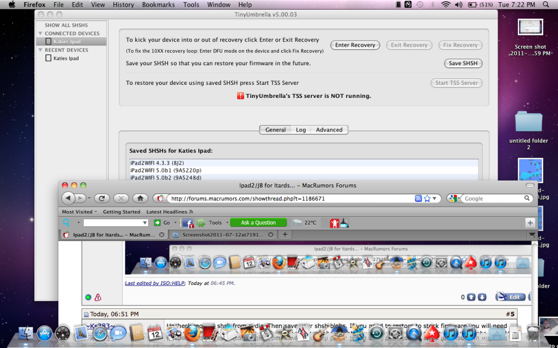Open the File menu in the menu bar
The image size is (558, 348).
pyautogui.click(x=58, y=4)
